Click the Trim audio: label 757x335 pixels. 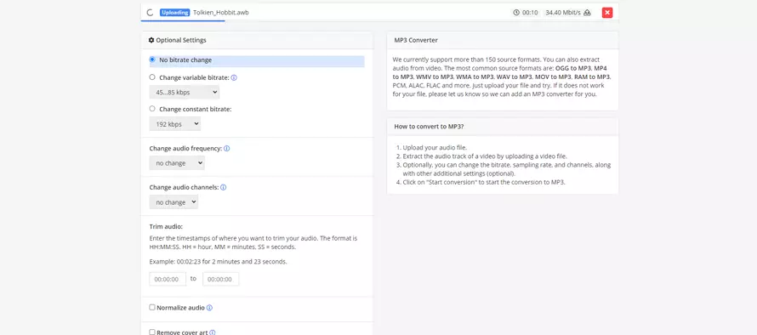point(166,226)
